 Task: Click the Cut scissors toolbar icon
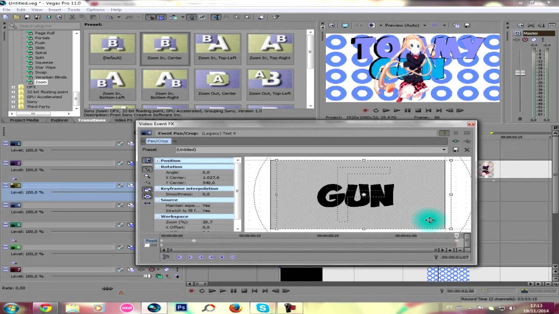click(72, 17)
